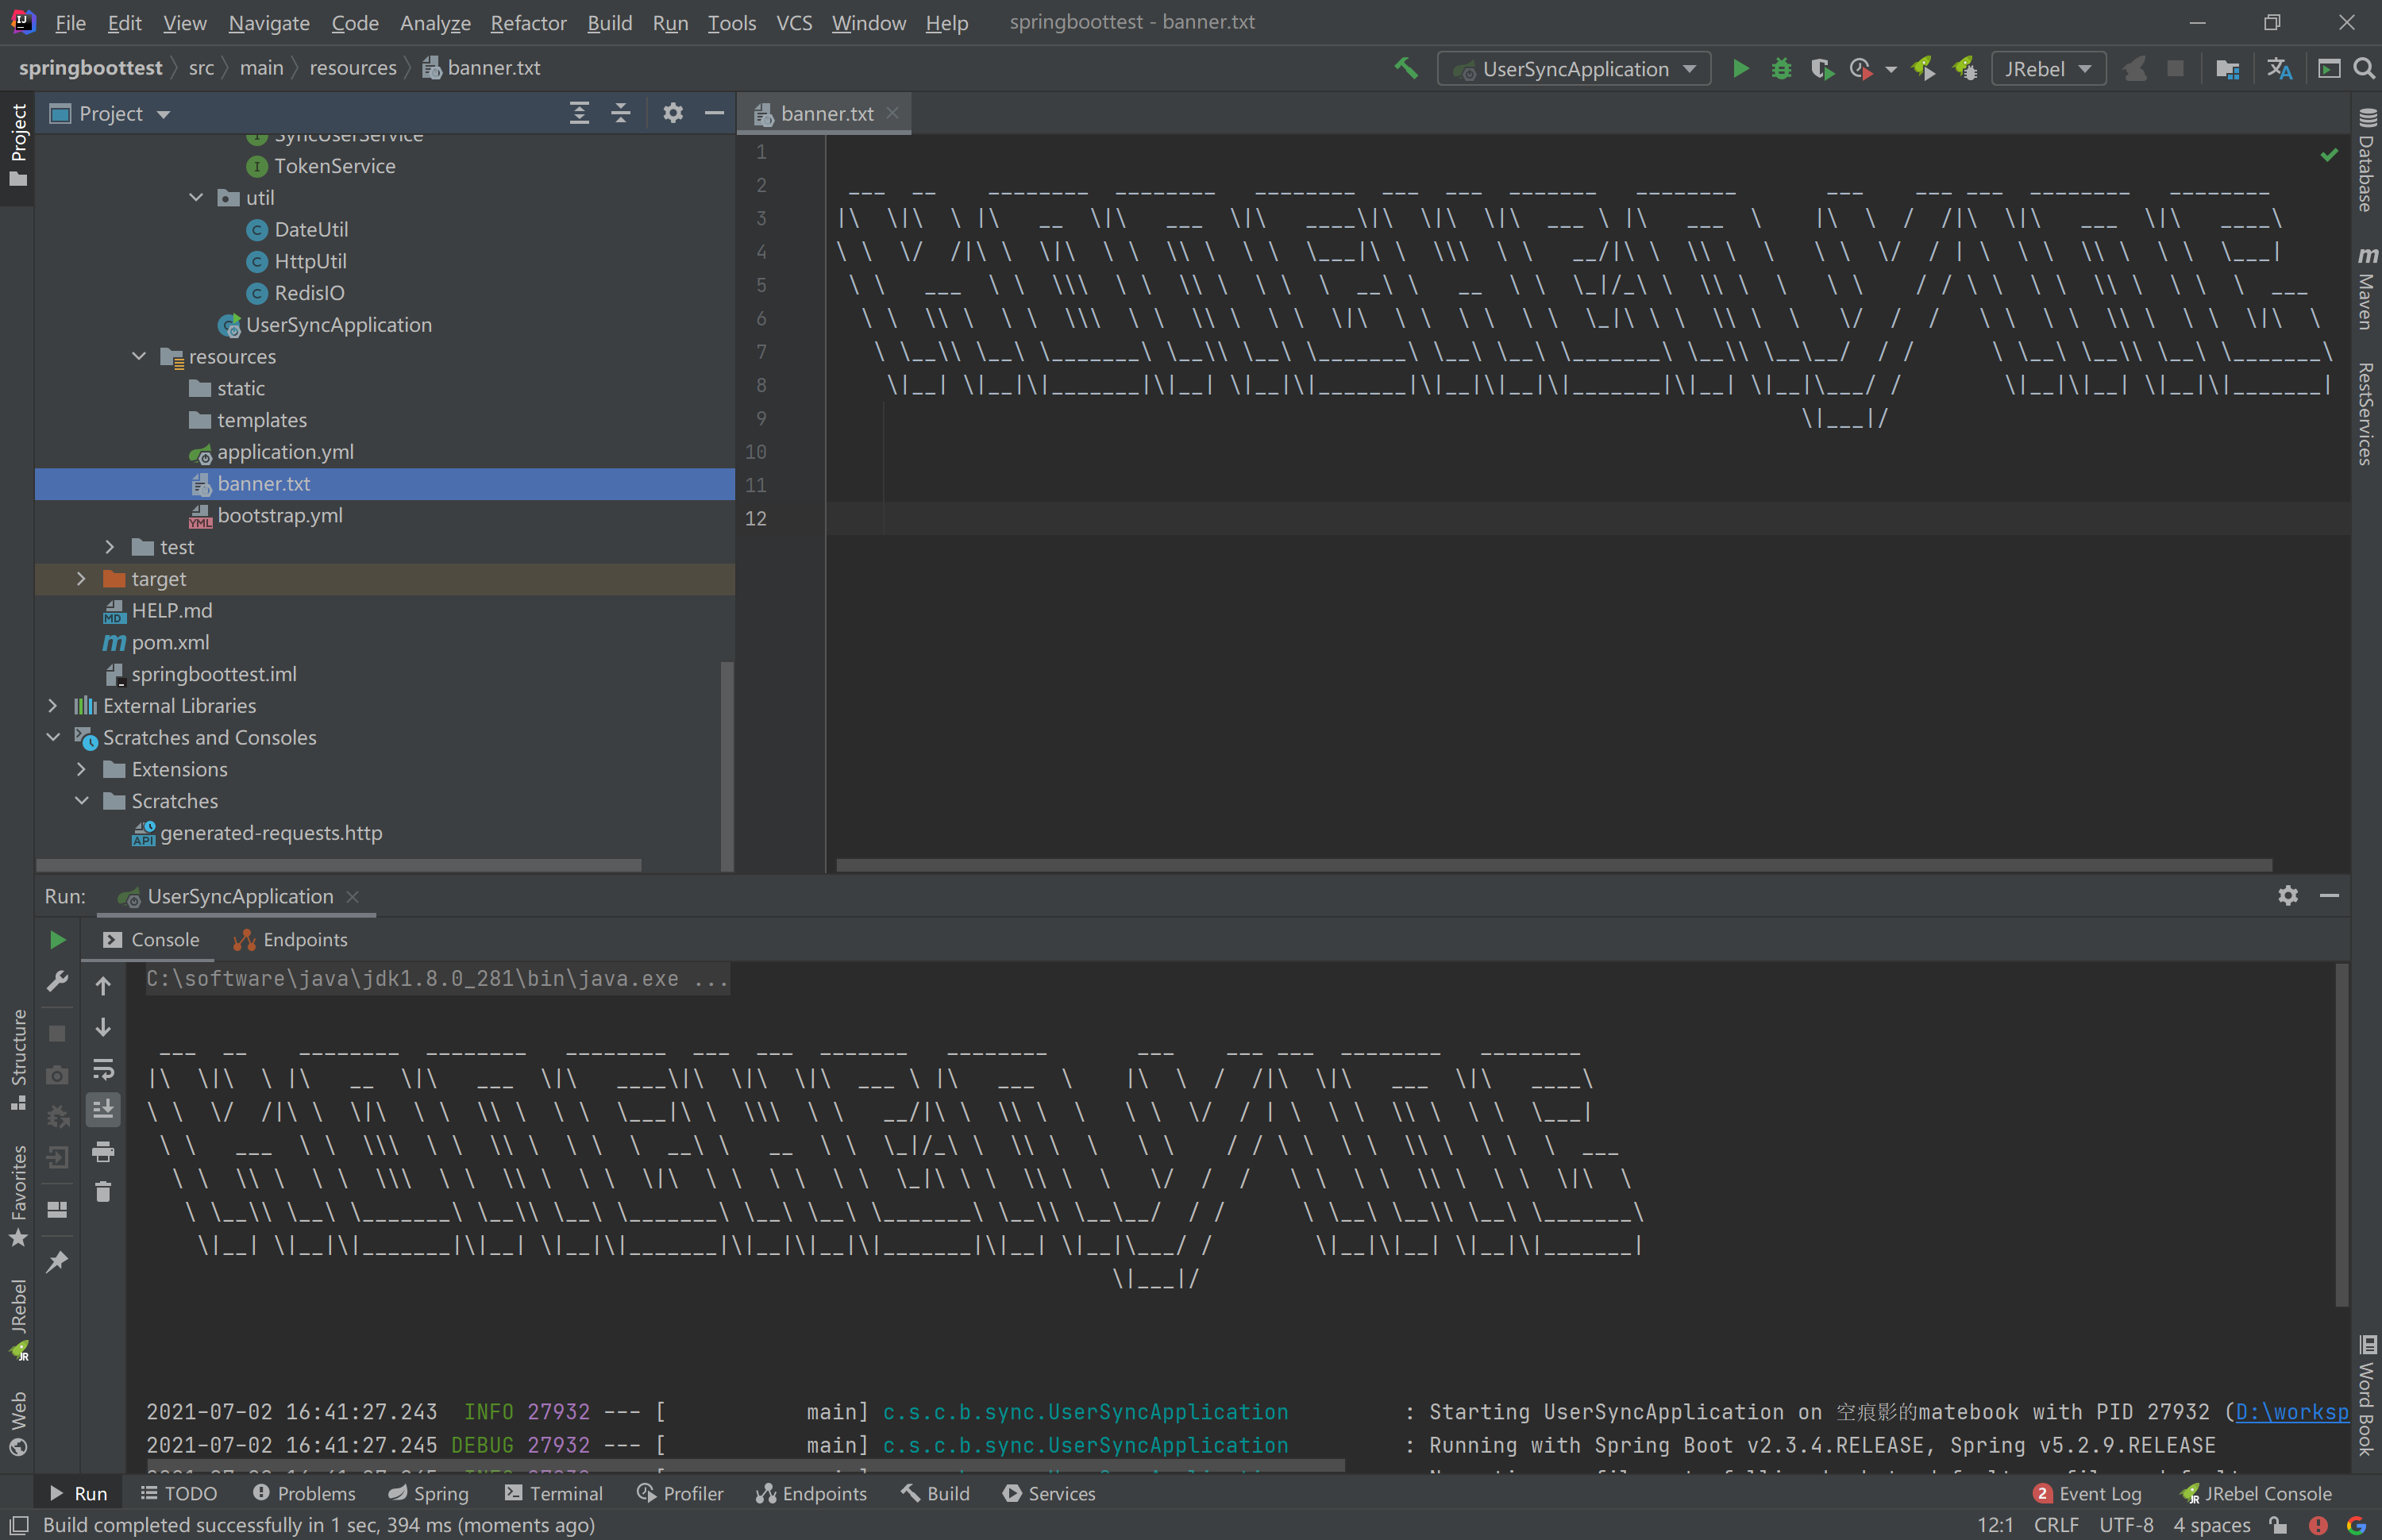Click the D:\worksp path link in the console
The image size is (2382, 1540).
[2291, 1412]
